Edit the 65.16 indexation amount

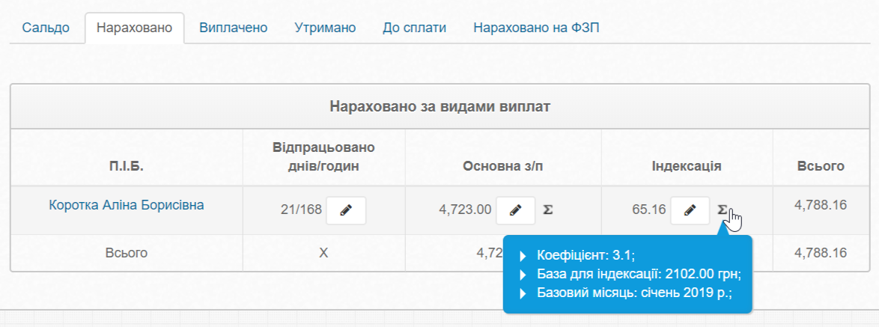pos(690,210)
